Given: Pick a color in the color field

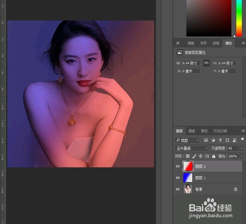Looking at the screenshot, I should click(209, 18).
